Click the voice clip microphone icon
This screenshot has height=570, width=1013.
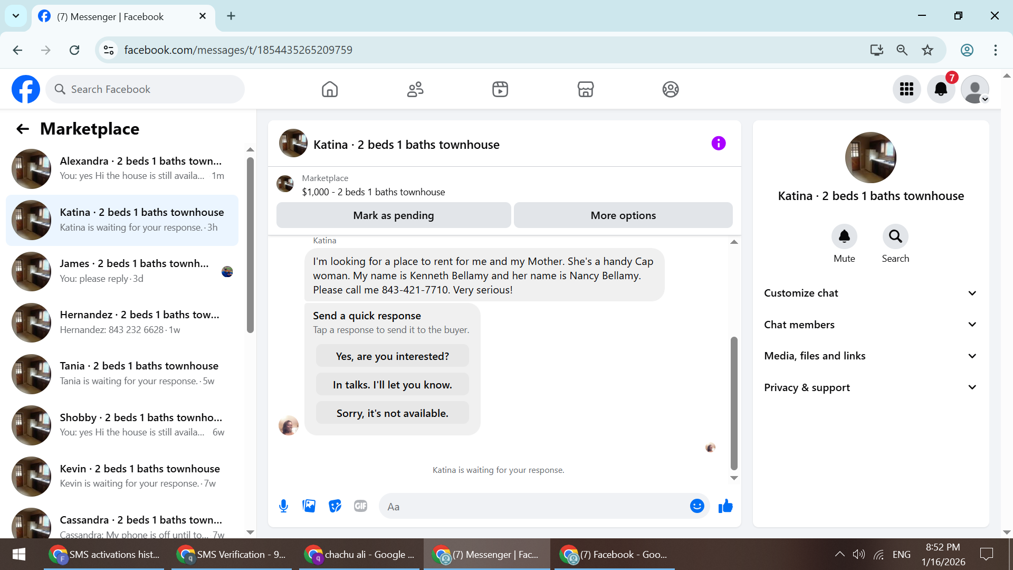(283, 506)
